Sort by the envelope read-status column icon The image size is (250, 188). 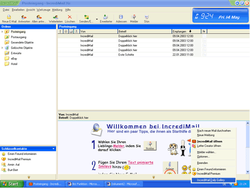pyautogui.click(x=71, y=31)
